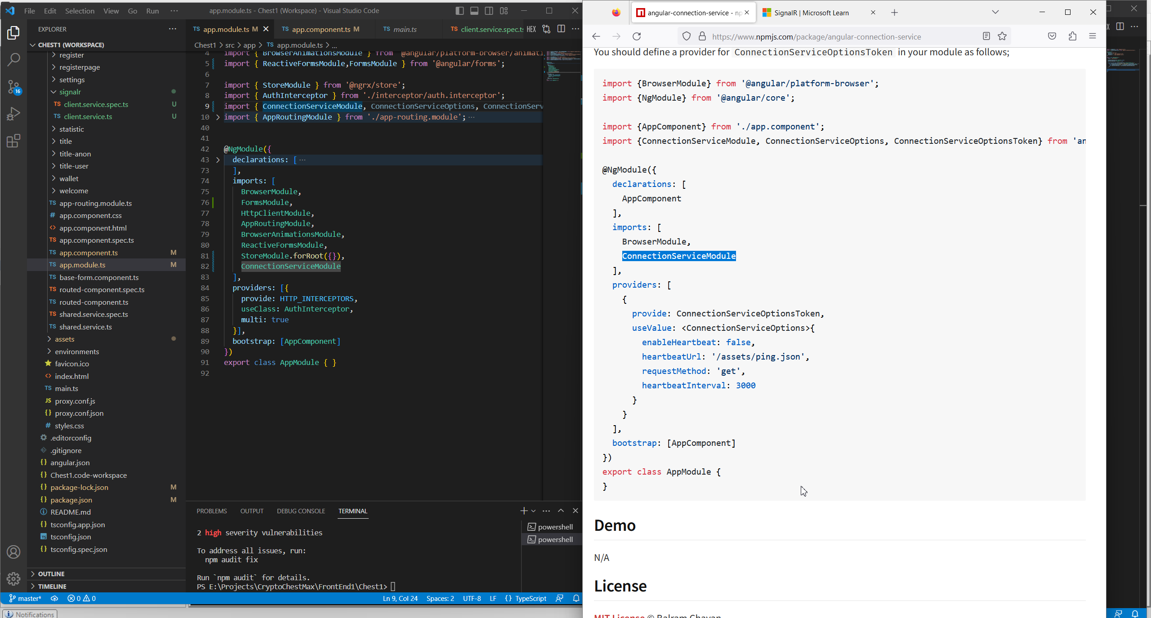Open the Search view in activity bar
Image resolution: width=1151 pixels, height=618 pixels.
click(13, 59)
